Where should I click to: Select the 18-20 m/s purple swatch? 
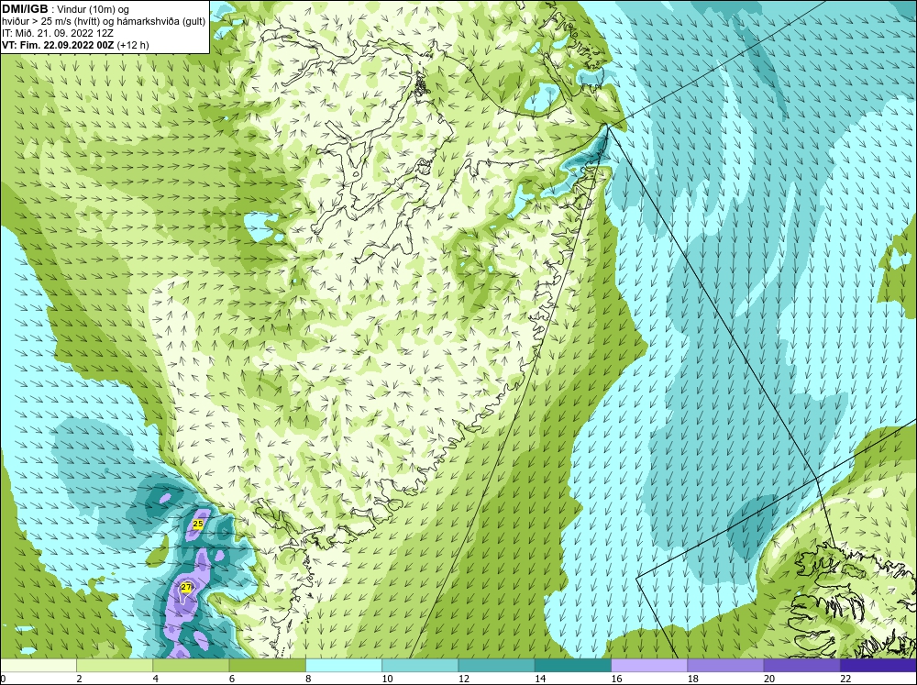click(x=725, y=665)
